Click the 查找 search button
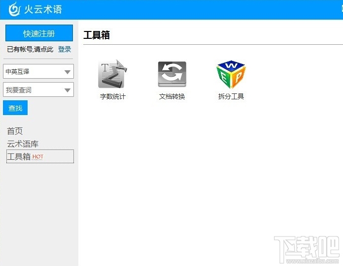 coord(15,108)
